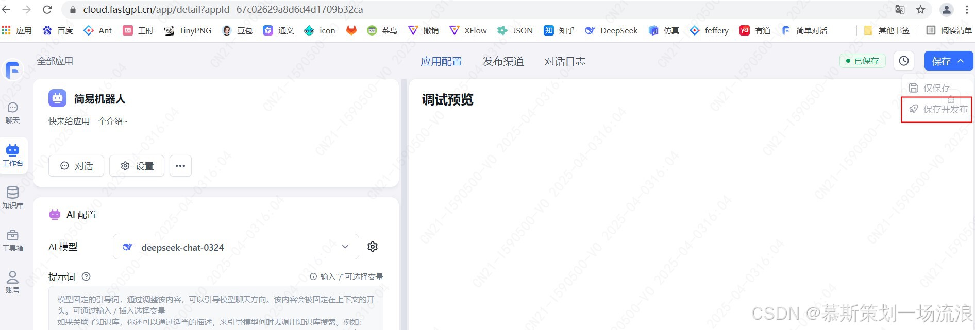
Task: Open the 菜鸟 bookmark
Action: (382, 30)
